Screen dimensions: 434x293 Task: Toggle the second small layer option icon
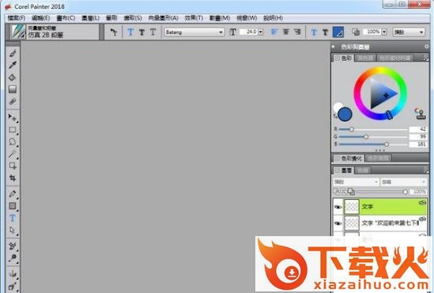point(344,191)
